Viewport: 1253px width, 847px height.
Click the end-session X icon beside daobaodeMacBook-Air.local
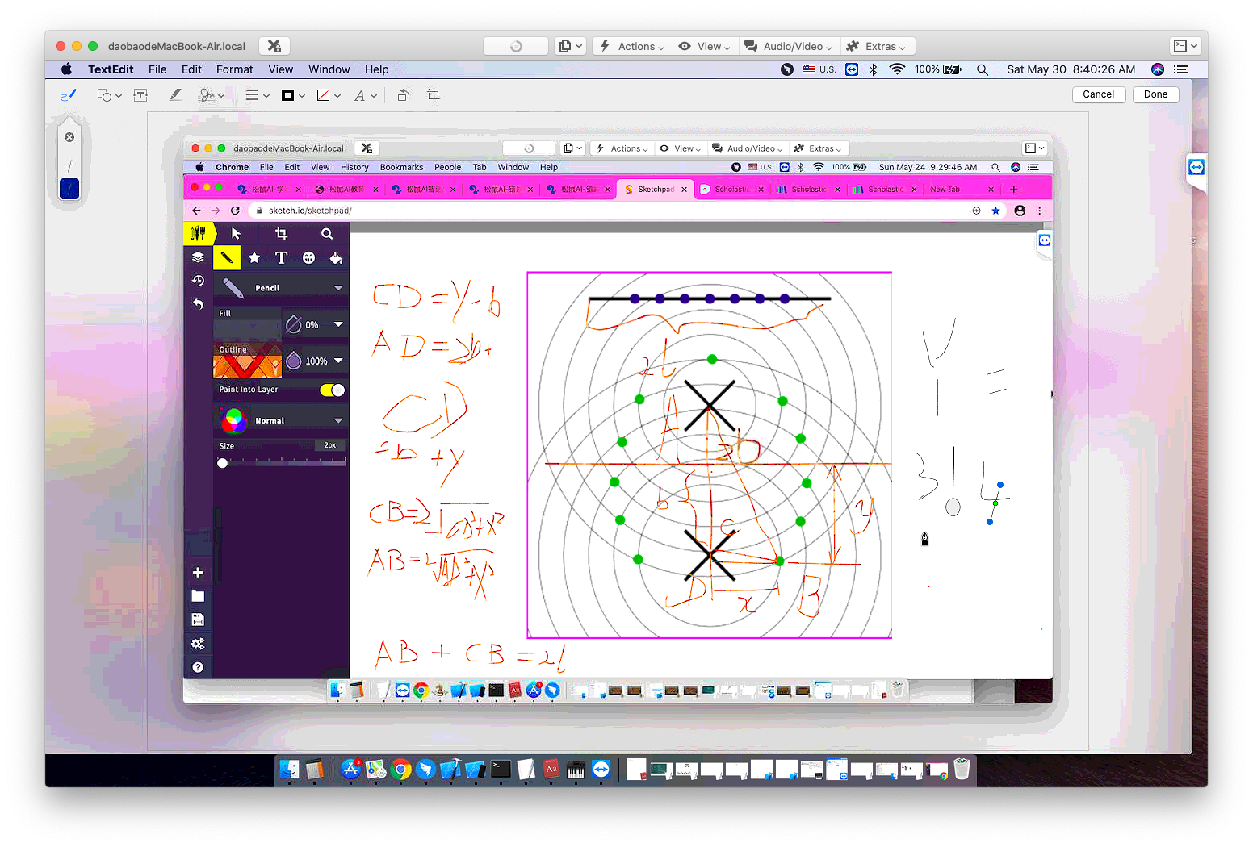[x=274, y=46]
